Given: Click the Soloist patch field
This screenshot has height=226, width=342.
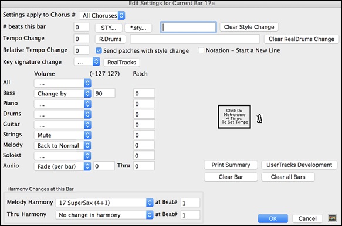Looking at the screenshot, I should click(x=144, y=156).
